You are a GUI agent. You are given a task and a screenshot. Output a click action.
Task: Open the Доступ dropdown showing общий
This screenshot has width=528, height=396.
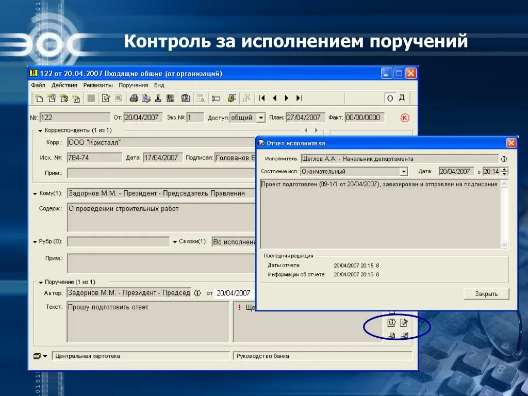(x=261, y=118)
